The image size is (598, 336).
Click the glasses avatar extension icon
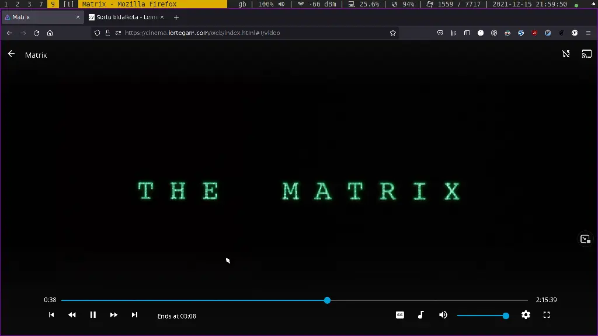click(507, 33)
